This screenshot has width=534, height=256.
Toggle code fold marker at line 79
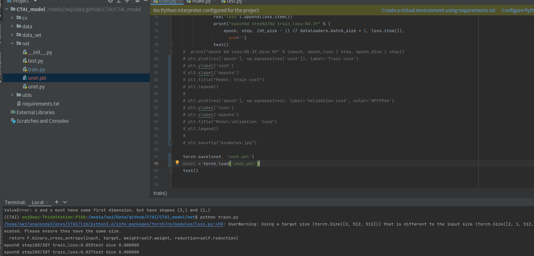coord(171,52)
